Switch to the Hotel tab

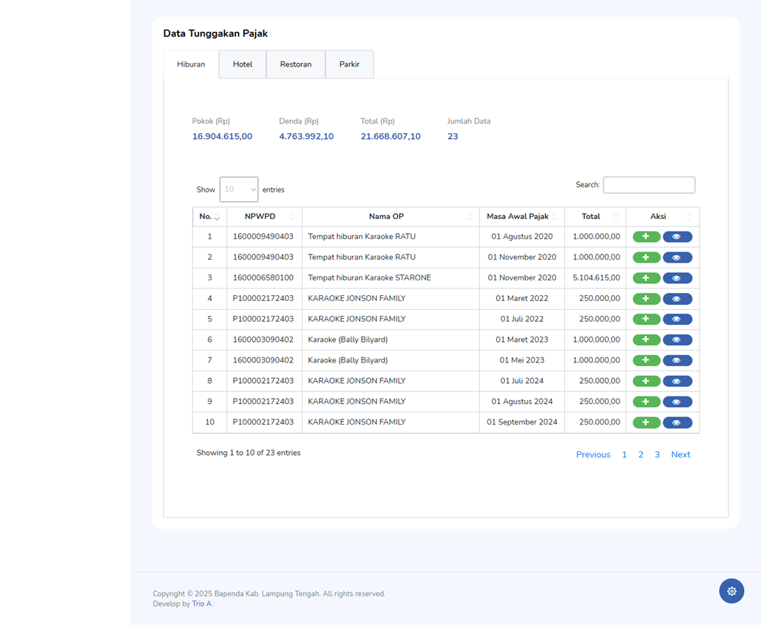(x=243, y=64)
